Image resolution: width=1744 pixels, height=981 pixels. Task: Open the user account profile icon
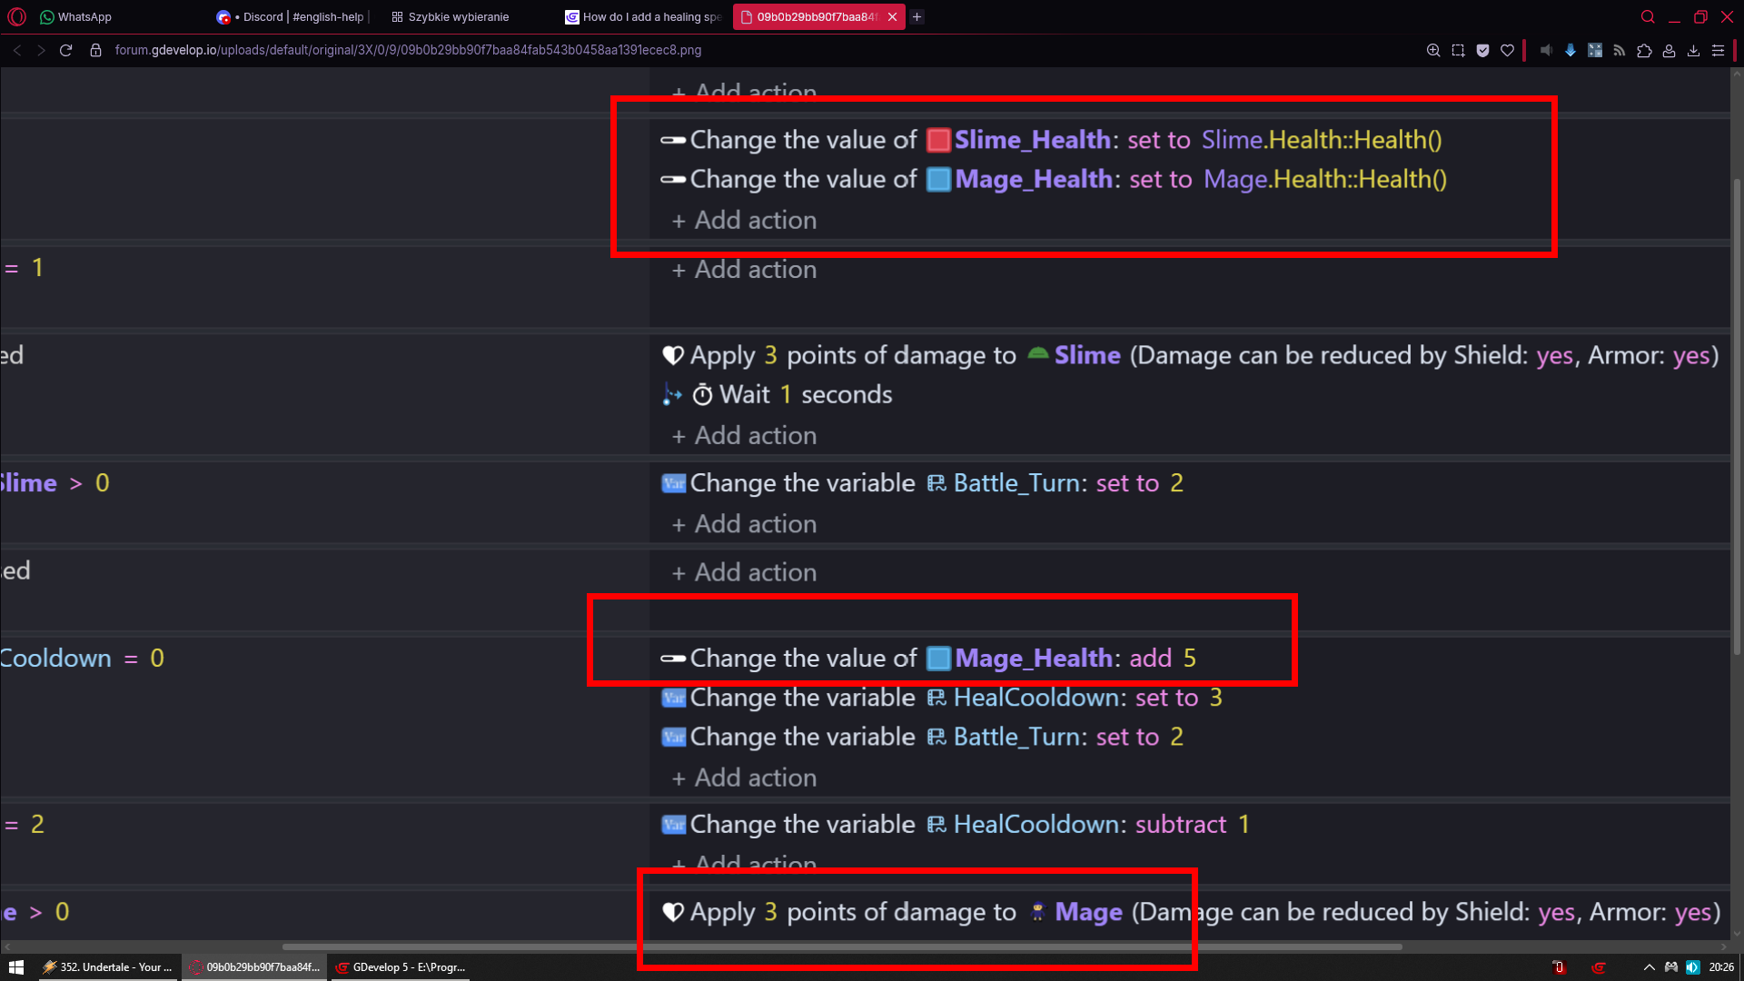tap(1669, 50)
